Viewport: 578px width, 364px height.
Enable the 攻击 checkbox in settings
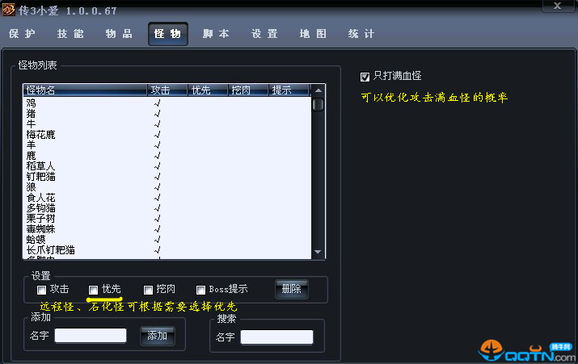tap(41, 290)
